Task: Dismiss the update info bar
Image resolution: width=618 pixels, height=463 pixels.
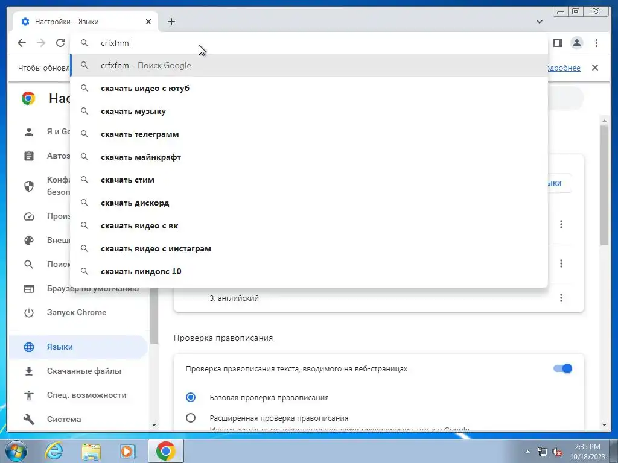Action: click(x=594, y=68)
